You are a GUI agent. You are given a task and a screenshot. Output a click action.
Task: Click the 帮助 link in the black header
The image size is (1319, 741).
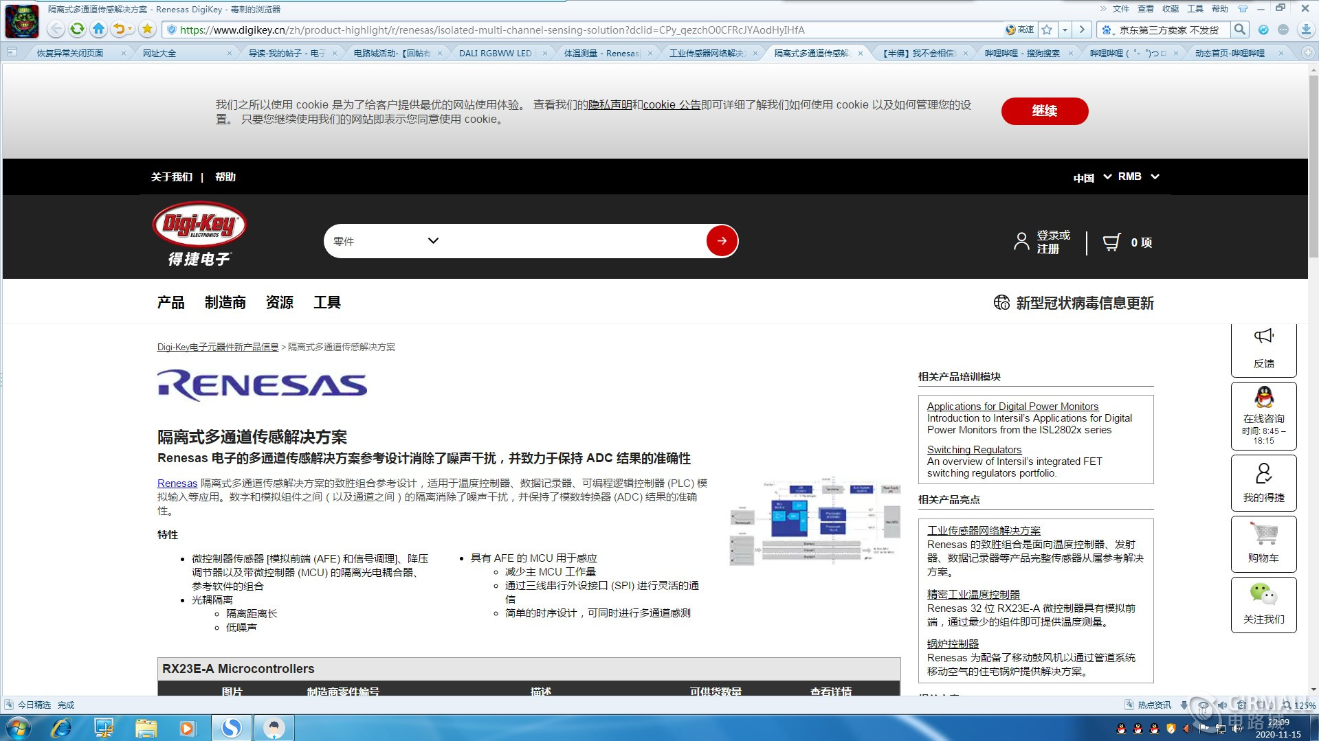(x=225, y=176)
